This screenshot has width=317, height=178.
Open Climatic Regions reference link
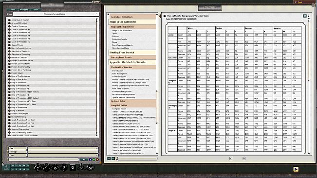119,77
